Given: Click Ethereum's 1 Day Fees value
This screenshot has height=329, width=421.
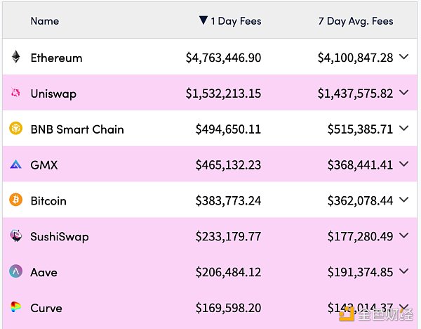Looking at the screenshot, I should pyautogui.click(x=223, y=58).
